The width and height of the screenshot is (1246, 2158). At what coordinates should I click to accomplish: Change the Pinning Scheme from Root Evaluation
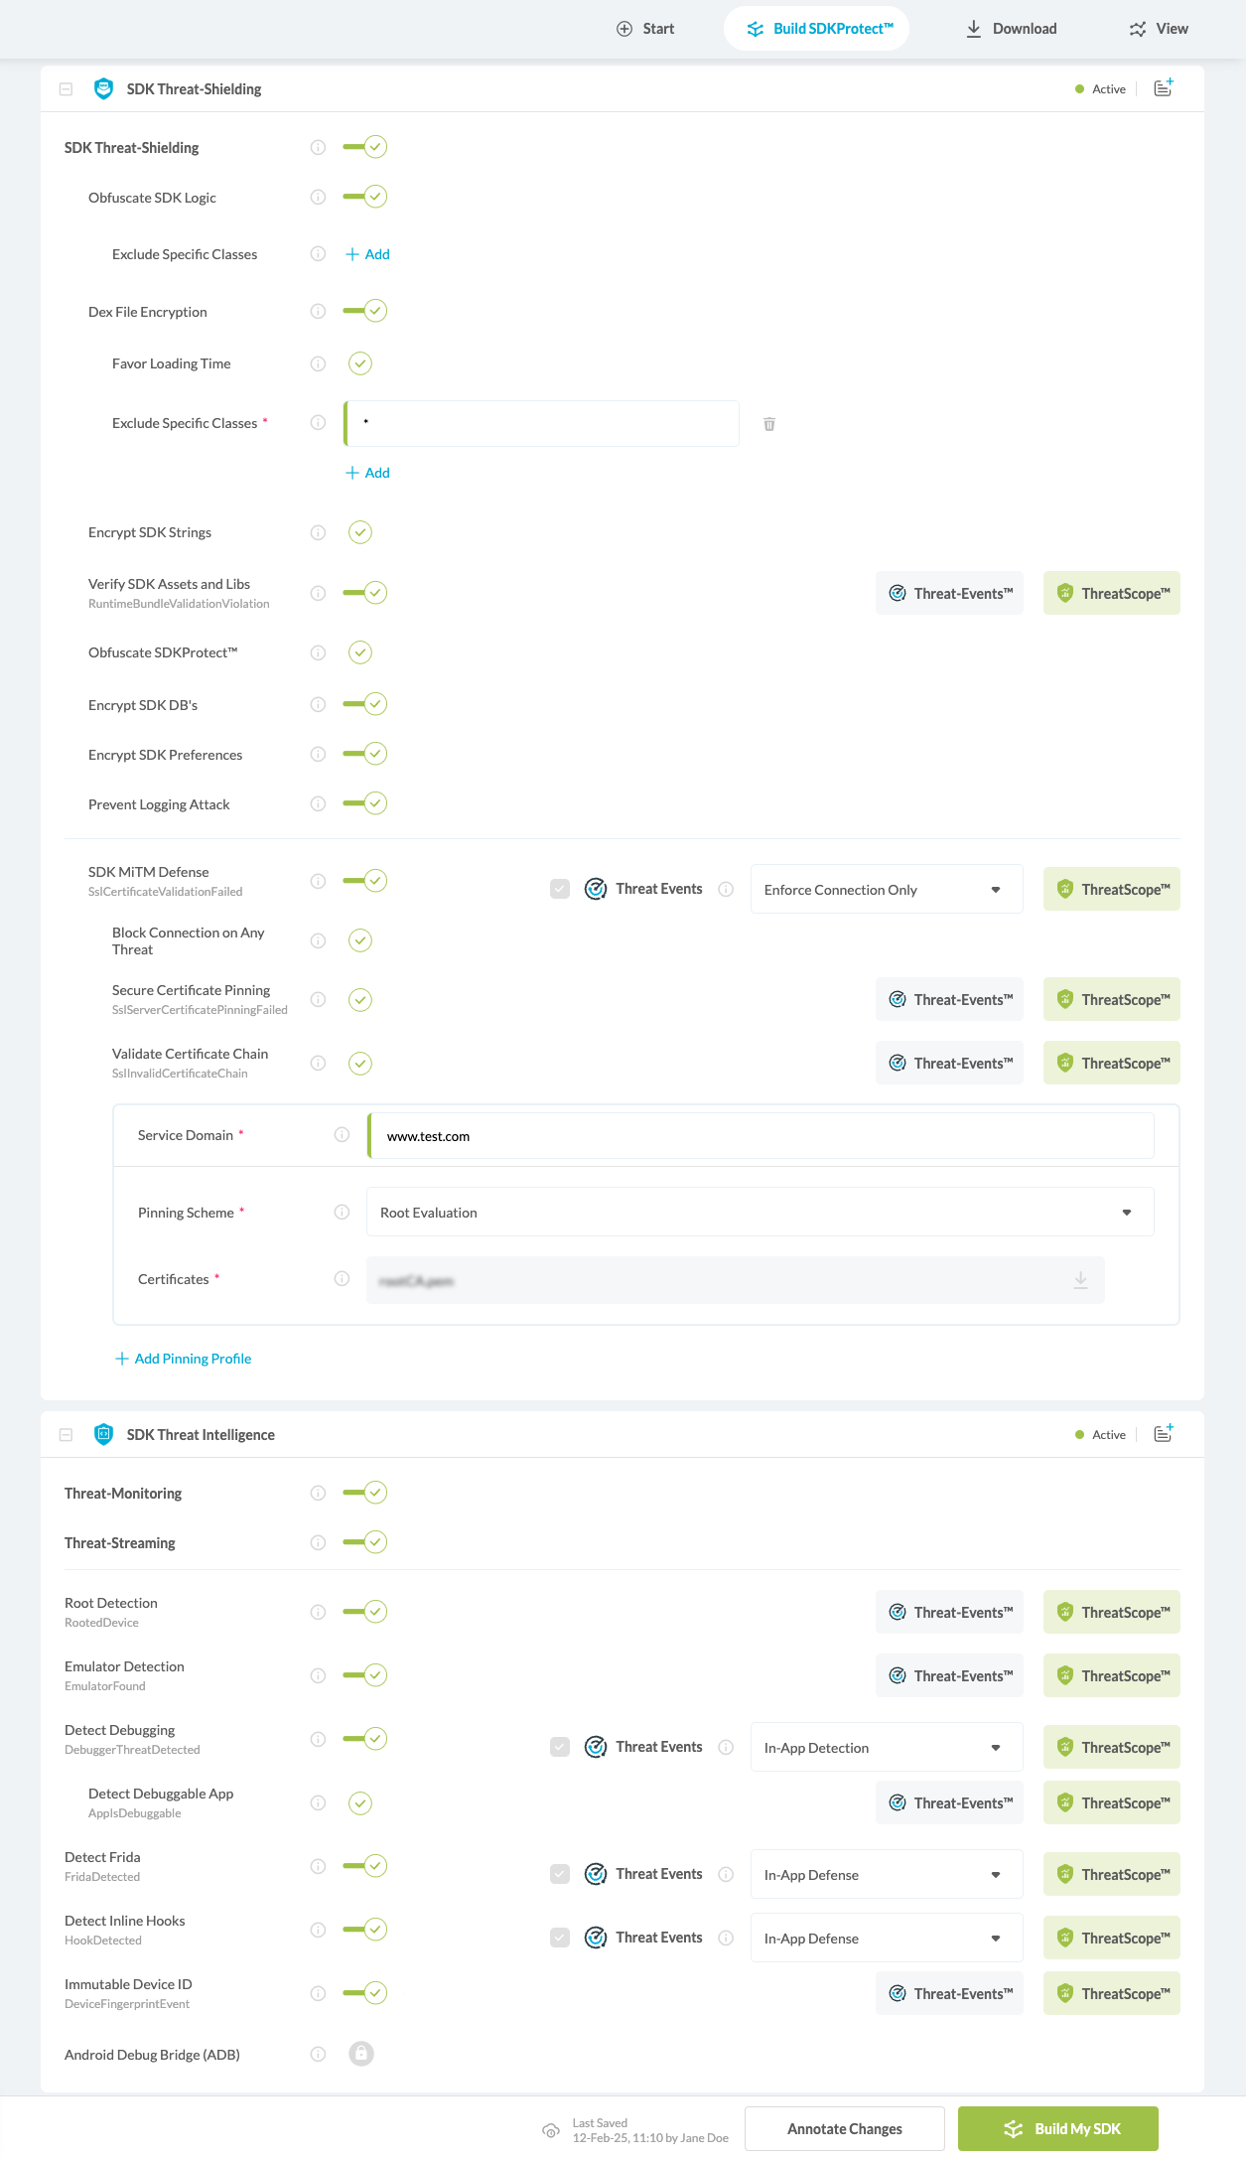pos(759,1212)
